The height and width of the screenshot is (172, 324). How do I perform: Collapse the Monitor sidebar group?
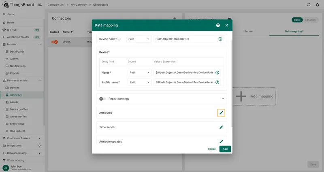coord(39,44)
